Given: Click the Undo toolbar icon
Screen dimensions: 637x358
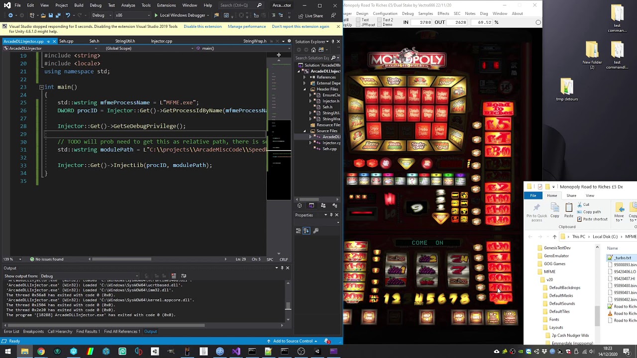Looking at the screenshot, I should [68, 15].
